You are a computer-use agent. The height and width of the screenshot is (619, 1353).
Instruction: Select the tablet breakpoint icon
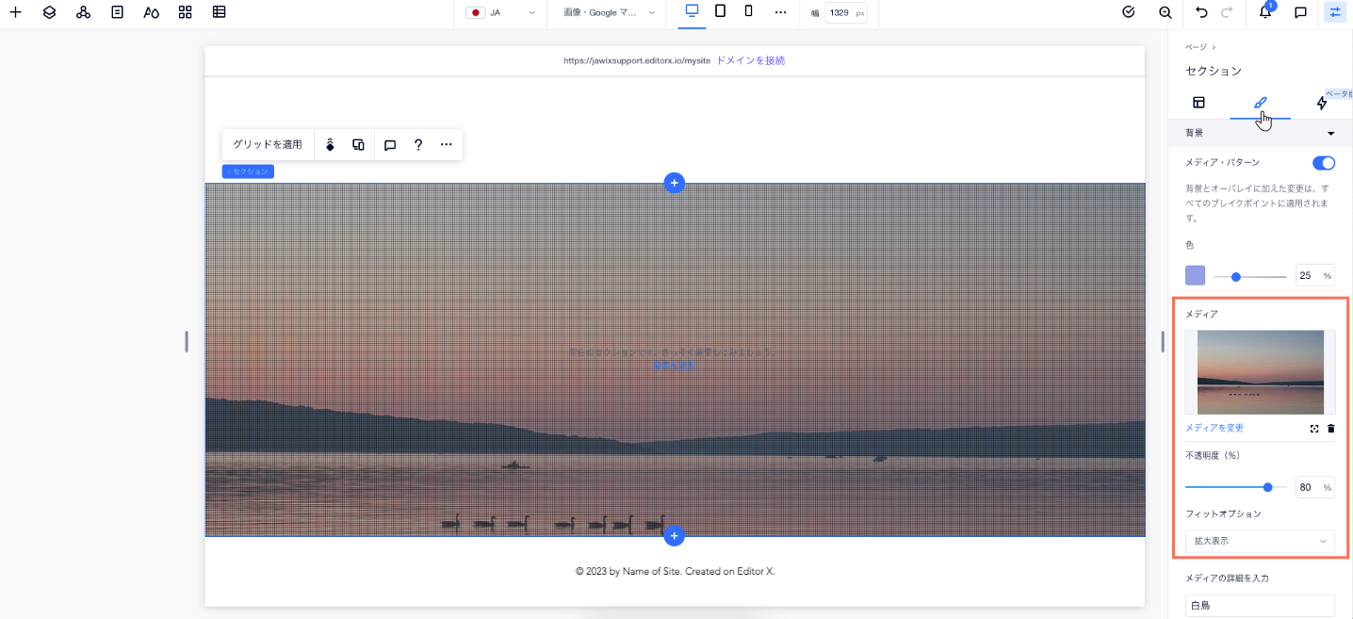[x=720, y=11]
